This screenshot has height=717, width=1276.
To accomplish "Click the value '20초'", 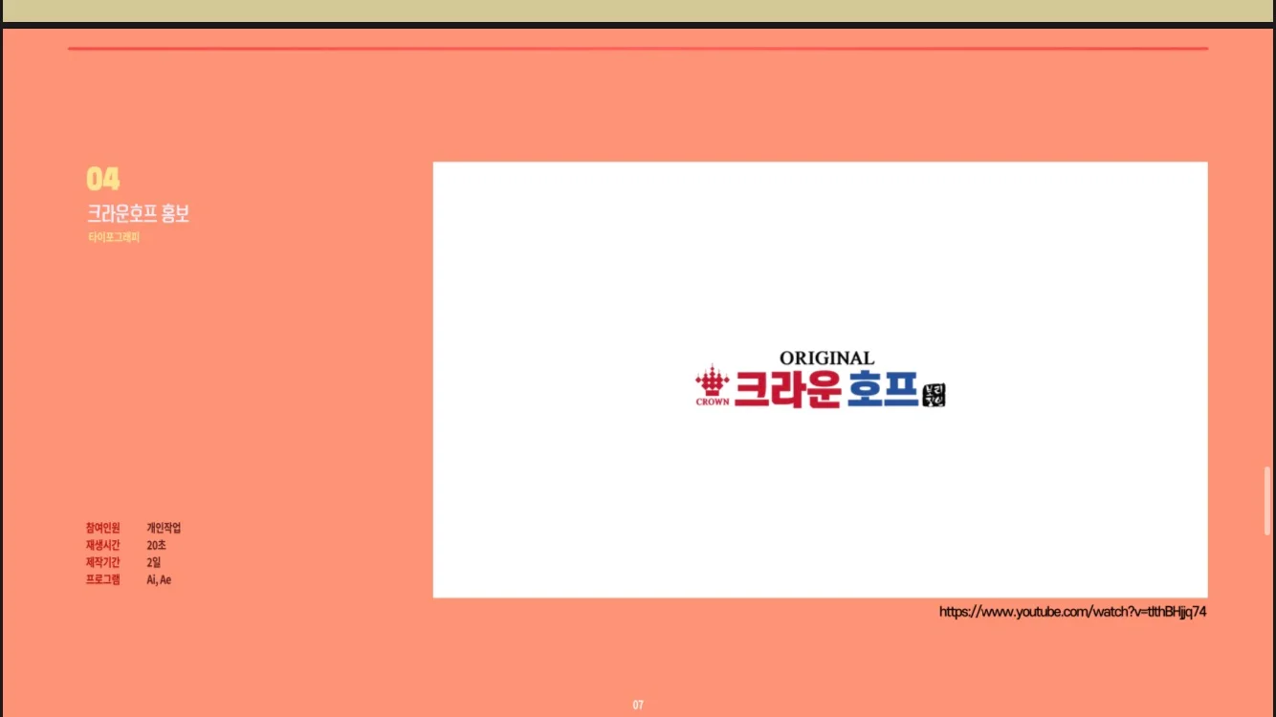I will 156,545.
